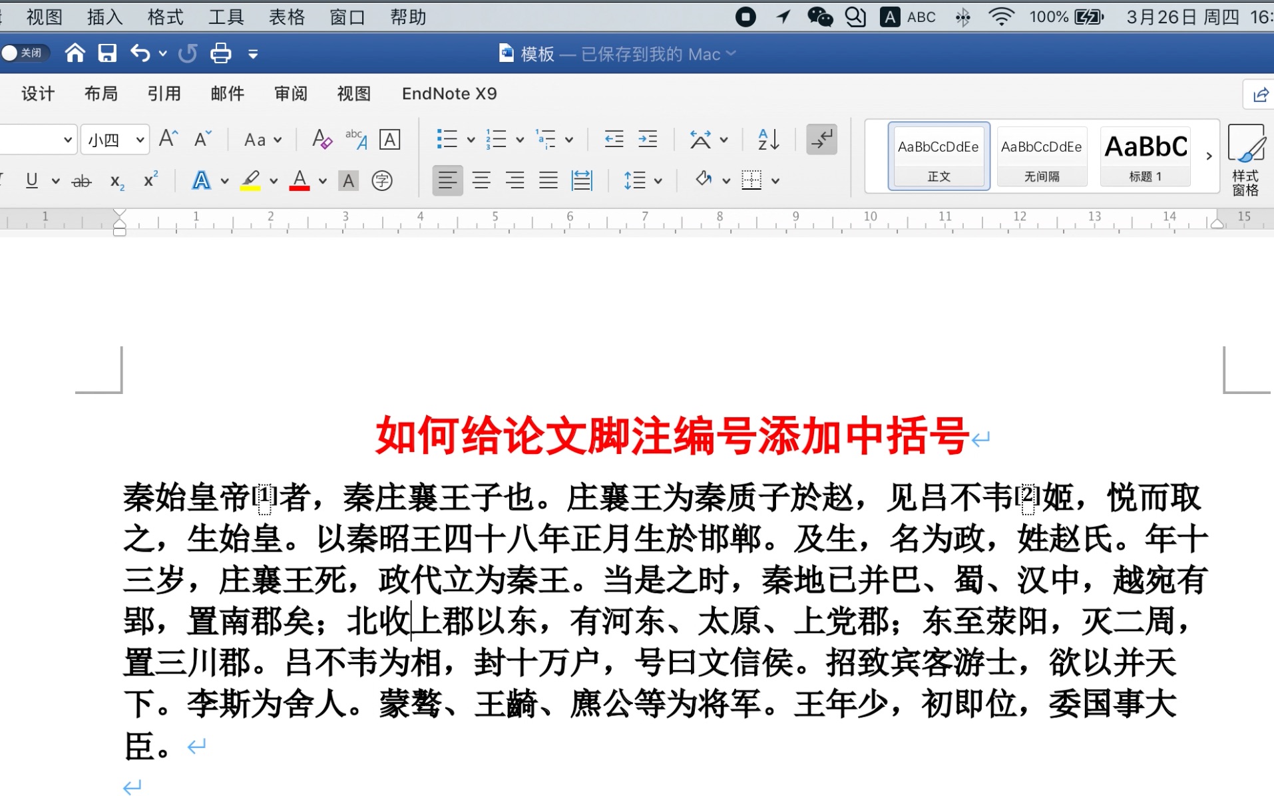Expand the borders dropdown arrow
Screen dimensions: 1274x796
tap(775, 181)
